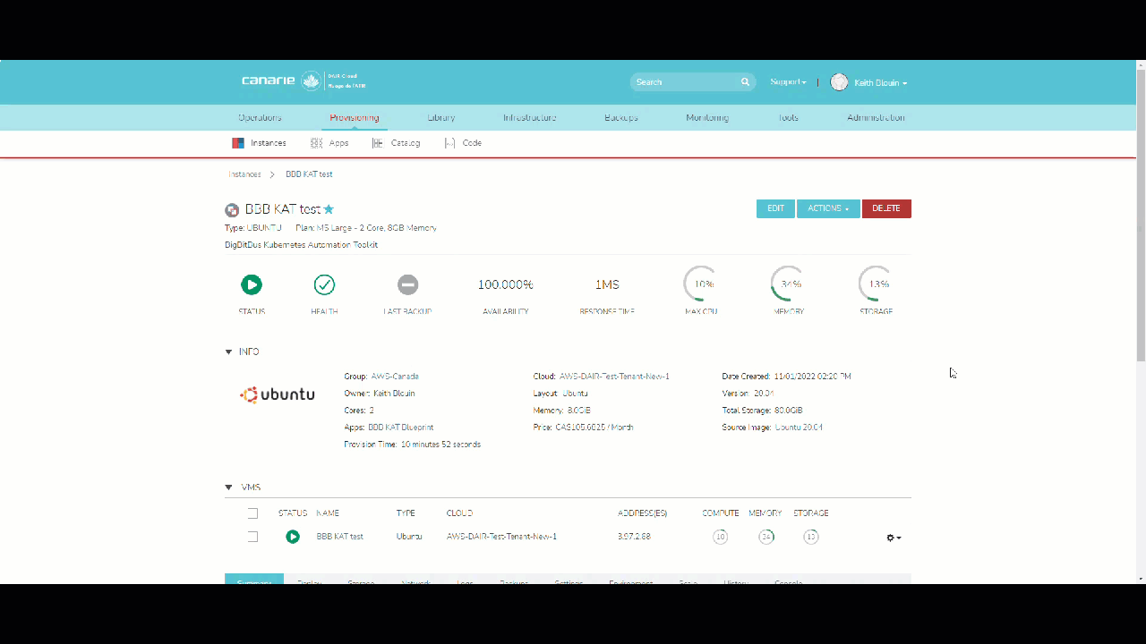The width and height of the screenshot is (1146, 644).
Task: Click the favorite star next to BBB KAT test
Action: [329, 209]
